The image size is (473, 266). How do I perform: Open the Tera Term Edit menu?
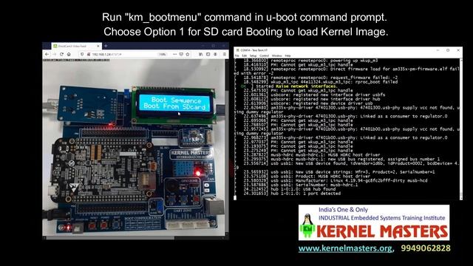click(x=245, y=56)
